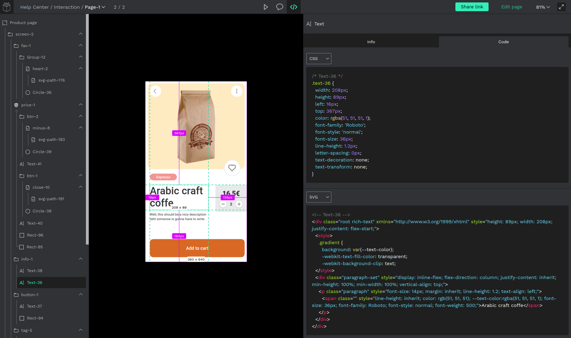The height and width of the screenshot is (338, 571).
Task: Select the Text-38 layer
Action: pyautogui.click(x=35, y=271)
